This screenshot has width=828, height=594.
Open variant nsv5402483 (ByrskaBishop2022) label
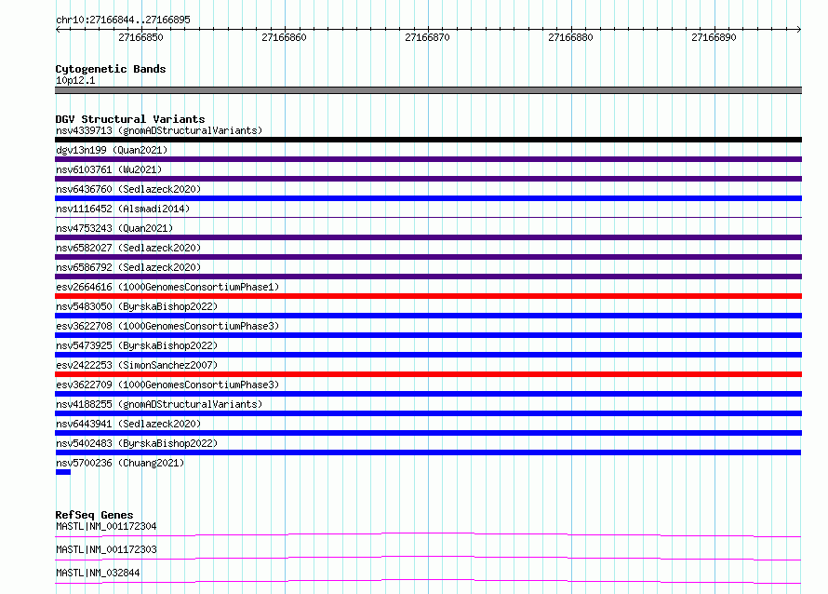(137, 443)
